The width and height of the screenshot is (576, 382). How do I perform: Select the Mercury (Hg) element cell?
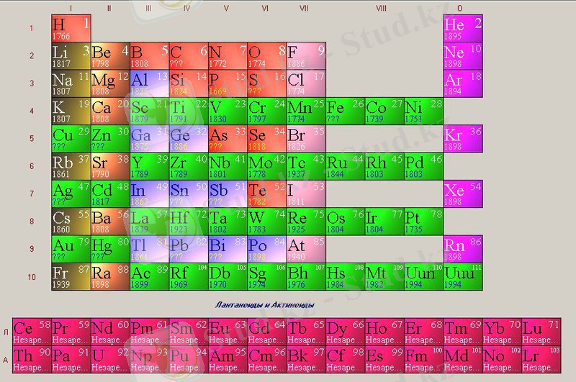coord(110,250)
